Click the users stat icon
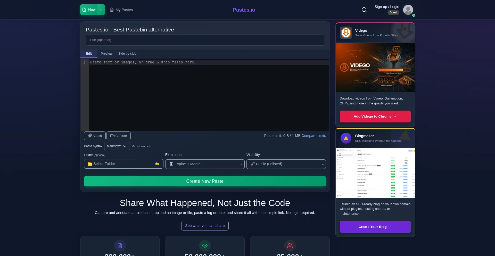495x256 pixels. (290, 246)
